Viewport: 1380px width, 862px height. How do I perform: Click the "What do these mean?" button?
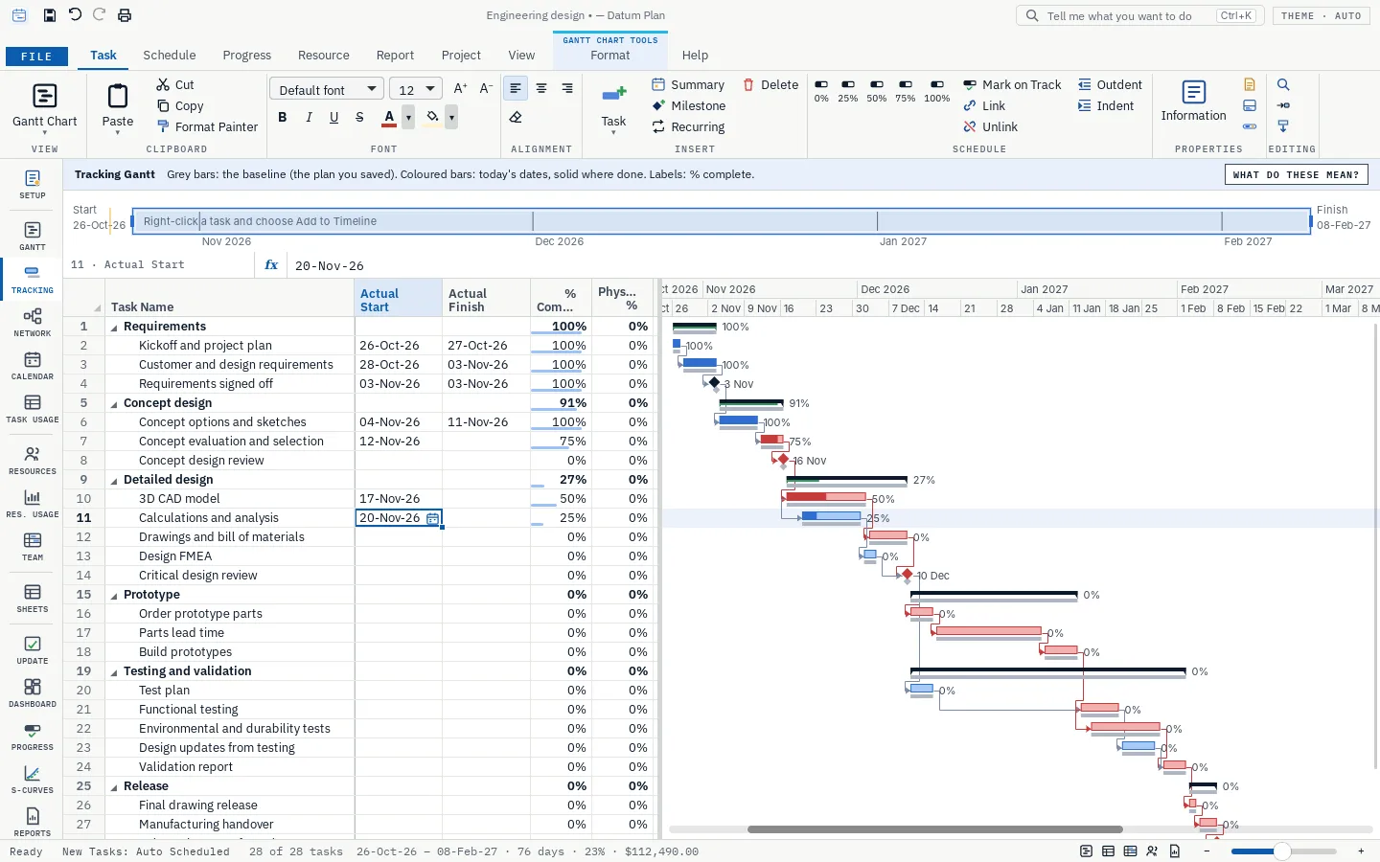1296,174
